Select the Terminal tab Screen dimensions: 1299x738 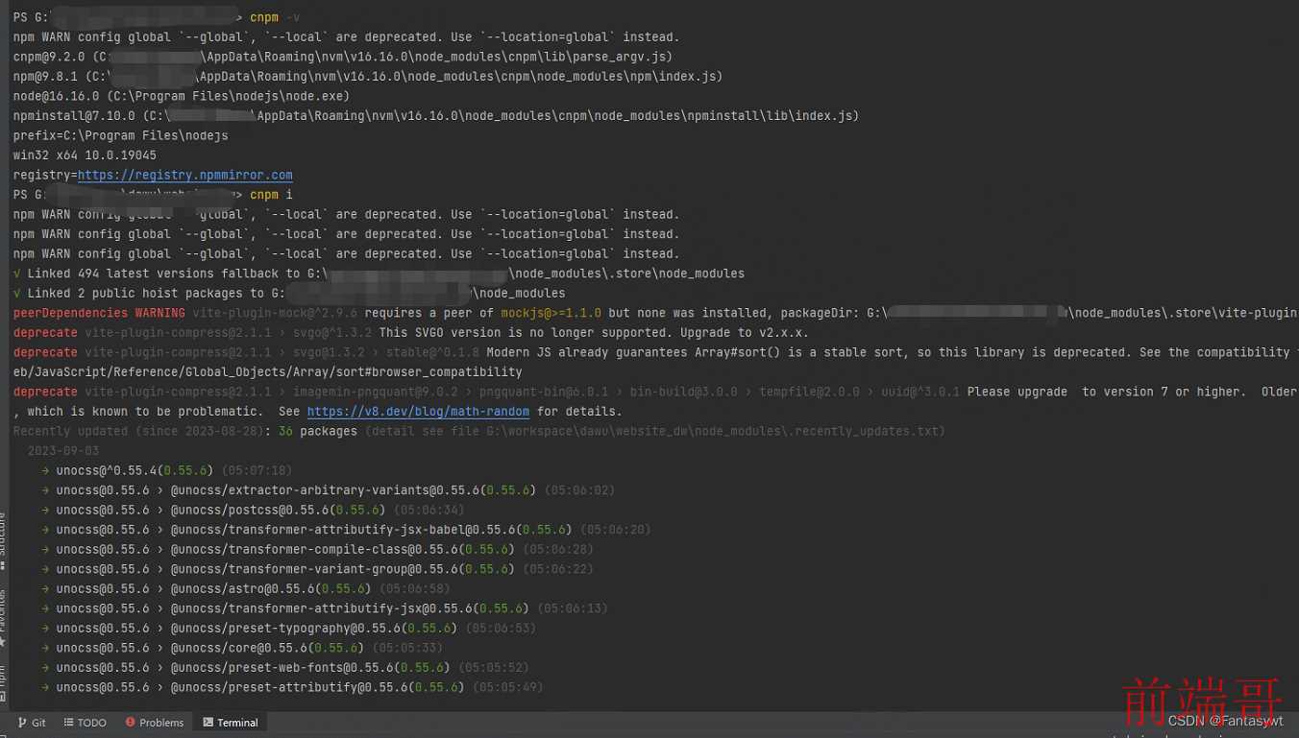point(231,723)
